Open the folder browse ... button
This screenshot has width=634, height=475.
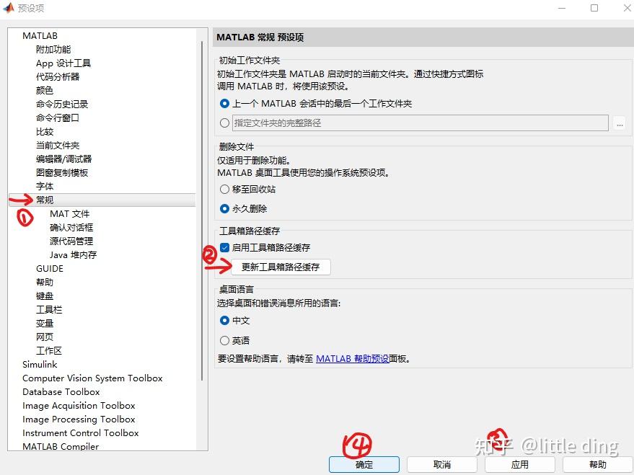tap(619, 123)
